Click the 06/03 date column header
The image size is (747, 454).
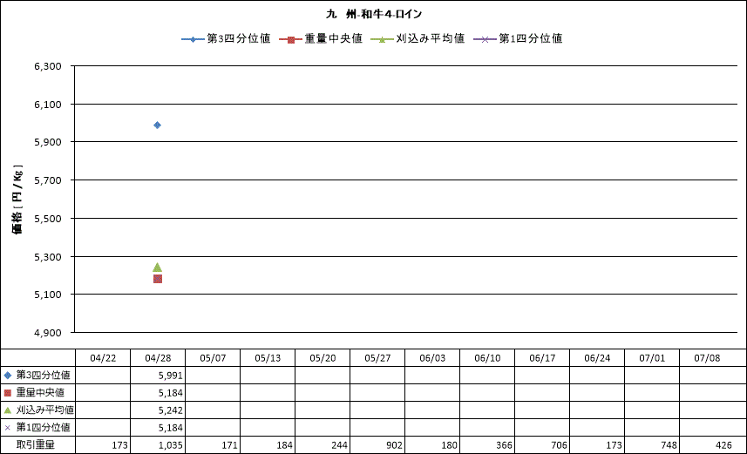click(x=432, y=358)
